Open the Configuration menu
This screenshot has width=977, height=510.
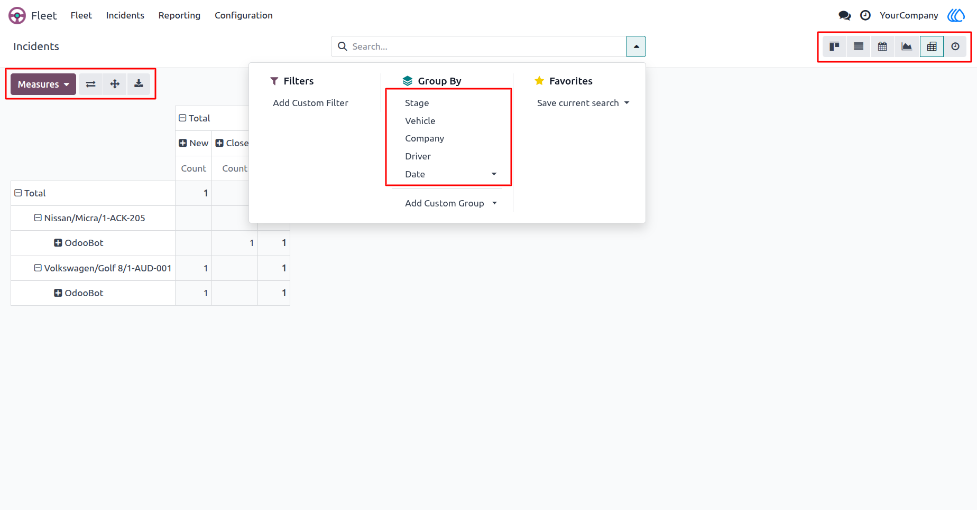coord(244,15)
